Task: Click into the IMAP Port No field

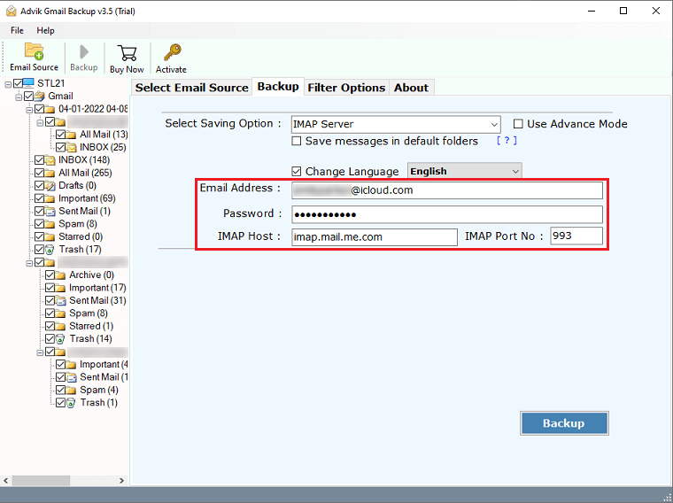Action: click(x=576, y=236)
